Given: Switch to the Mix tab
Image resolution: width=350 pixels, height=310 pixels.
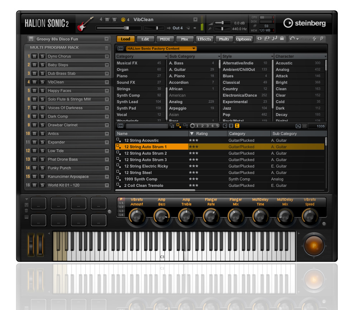Looking at the screenshot, I should click(x=184, y=39).
